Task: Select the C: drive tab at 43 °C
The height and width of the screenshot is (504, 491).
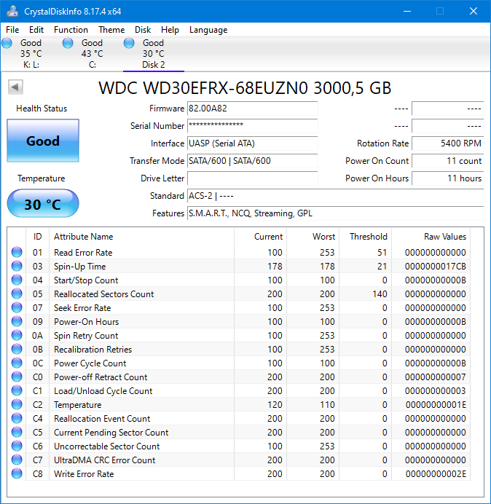Action: point(92,54)
